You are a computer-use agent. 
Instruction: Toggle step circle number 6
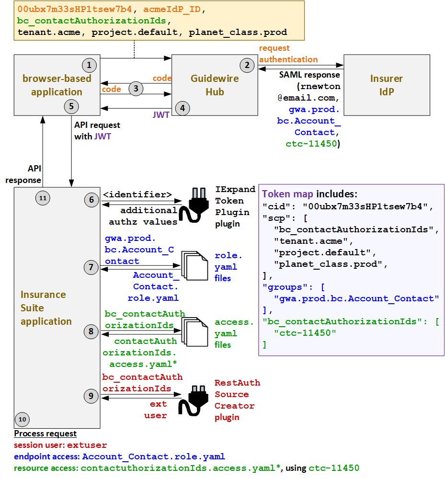(x=91, y=200)
